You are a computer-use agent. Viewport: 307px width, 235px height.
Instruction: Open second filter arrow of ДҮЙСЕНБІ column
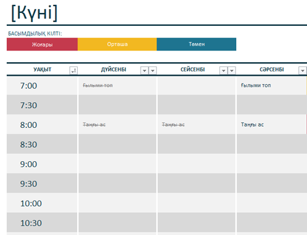click(x=153, y=71)
